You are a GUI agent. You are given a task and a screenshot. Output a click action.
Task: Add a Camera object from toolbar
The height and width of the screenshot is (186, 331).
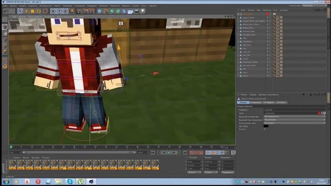pos(137,11)
